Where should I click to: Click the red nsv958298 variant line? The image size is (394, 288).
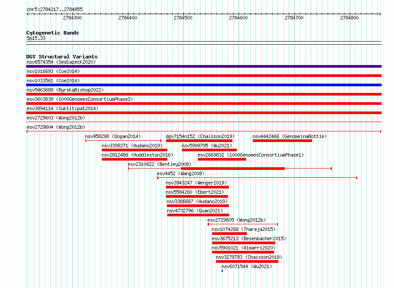point(123,141)
